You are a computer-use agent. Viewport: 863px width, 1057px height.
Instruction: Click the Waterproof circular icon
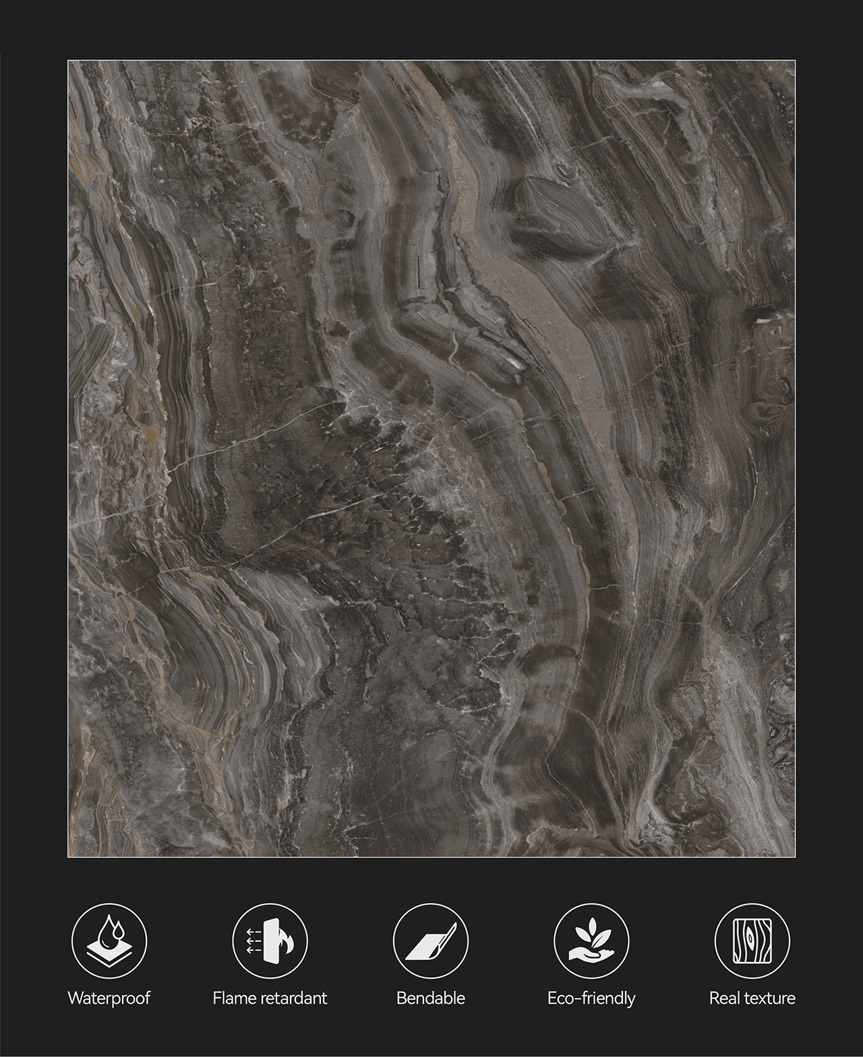109,940
